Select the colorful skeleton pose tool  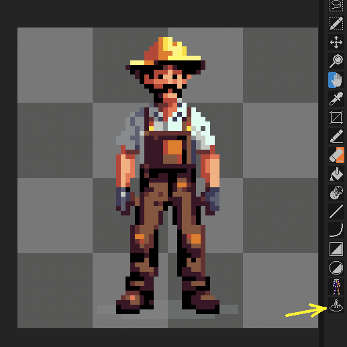pos(336,287)
